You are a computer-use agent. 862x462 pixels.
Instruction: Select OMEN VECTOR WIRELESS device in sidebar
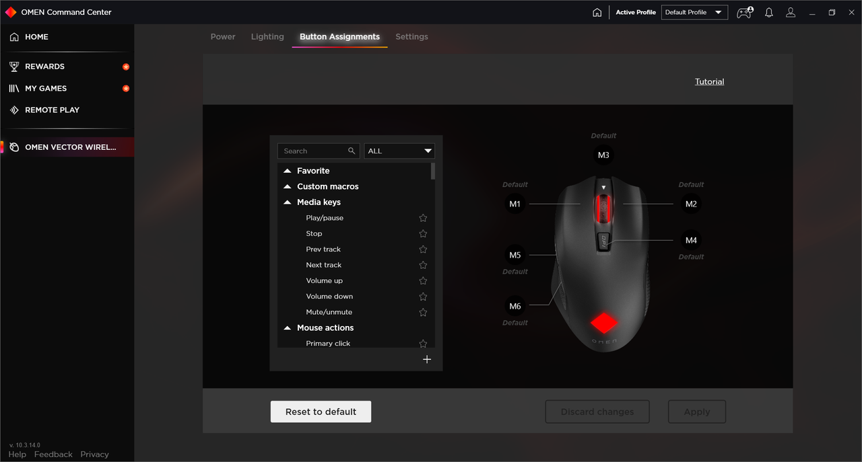pos(67,147)
